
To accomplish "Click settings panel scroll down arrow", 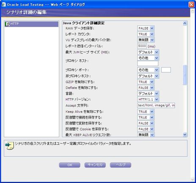I will click(185, 135).
